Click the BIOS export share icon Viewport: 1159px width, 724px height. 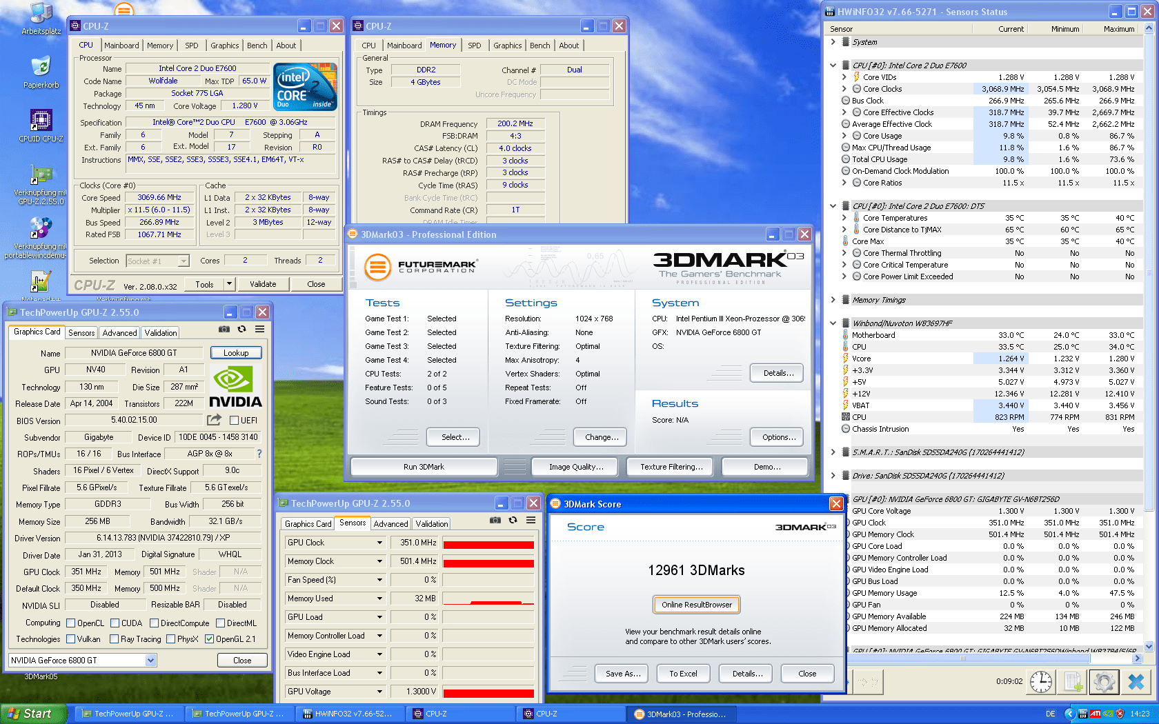pyautogui.click(x=215, y=419)
